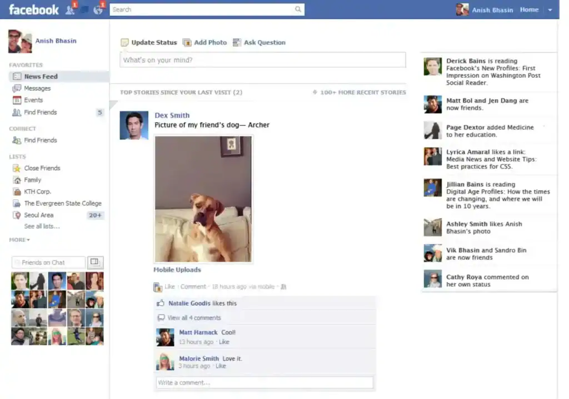Select News Feed in Favorites
The image size is (569, 399).
pos(58,77)
